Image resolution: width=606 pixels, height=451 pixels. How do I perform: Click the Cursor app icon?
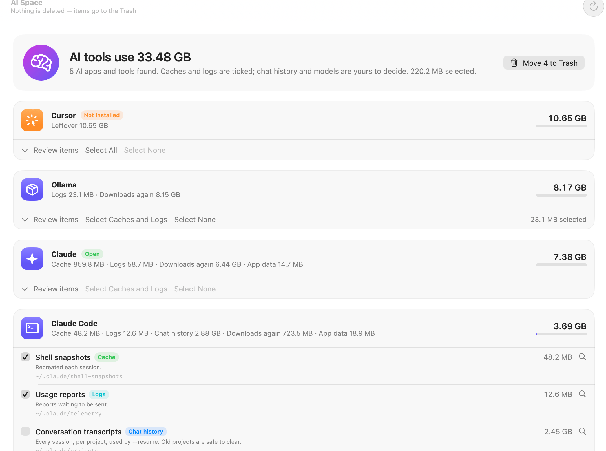32,120
